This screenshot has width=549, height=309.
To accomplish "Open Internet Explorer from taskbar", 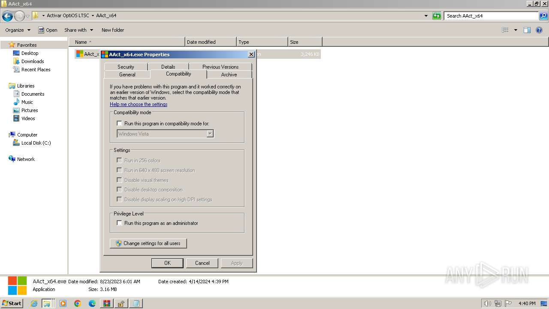I will coord(34,303).
